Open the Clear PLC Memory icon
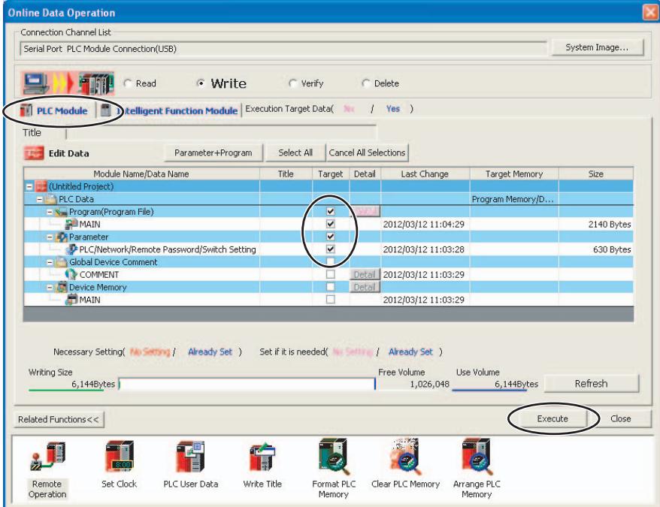Viewport: 660px width, 507px height. [405, 457]
